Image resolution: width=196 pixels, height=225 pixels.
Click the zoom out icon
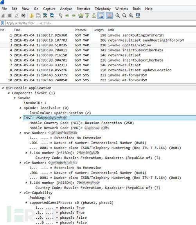[124, 16]
